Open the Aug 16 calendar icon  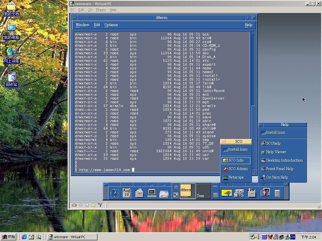126,193
